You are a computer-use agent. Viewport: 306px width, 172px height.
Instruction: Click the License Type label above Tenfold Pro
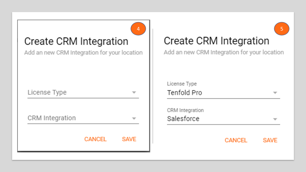tap(182, 84)
